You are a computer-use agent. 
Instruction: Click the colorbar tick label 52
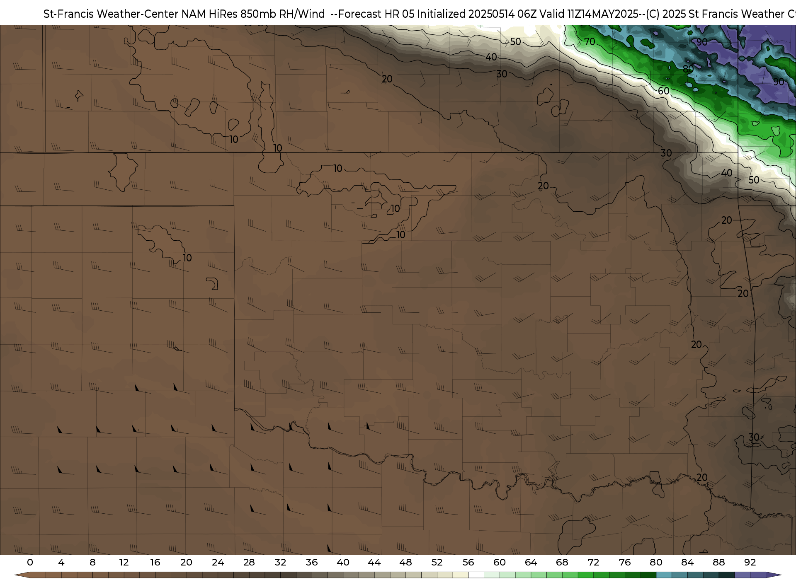(437, 562)
